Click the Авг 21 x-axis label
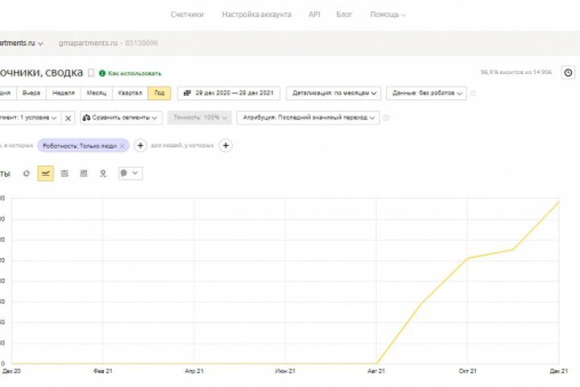The height and width of the screenshot is (387, 580). click(376, 371)
